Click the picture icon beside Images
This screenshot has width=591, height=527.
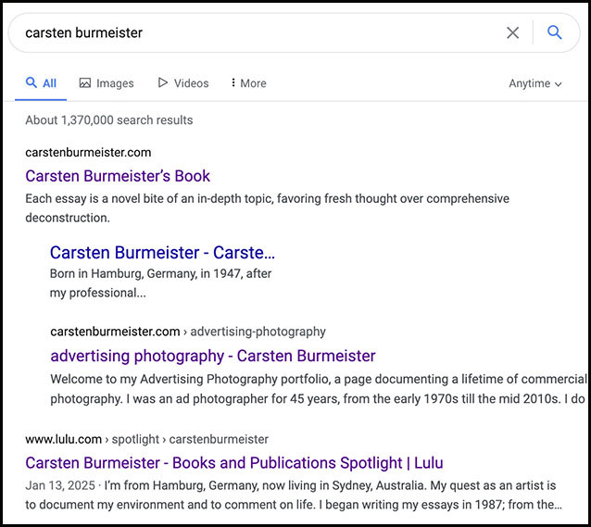(x=85, y=83)
